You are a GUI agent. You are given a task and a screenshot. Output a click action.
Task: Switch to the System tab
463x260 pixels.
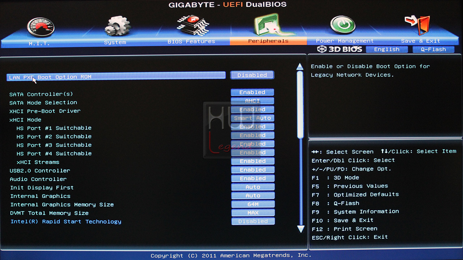115,42
